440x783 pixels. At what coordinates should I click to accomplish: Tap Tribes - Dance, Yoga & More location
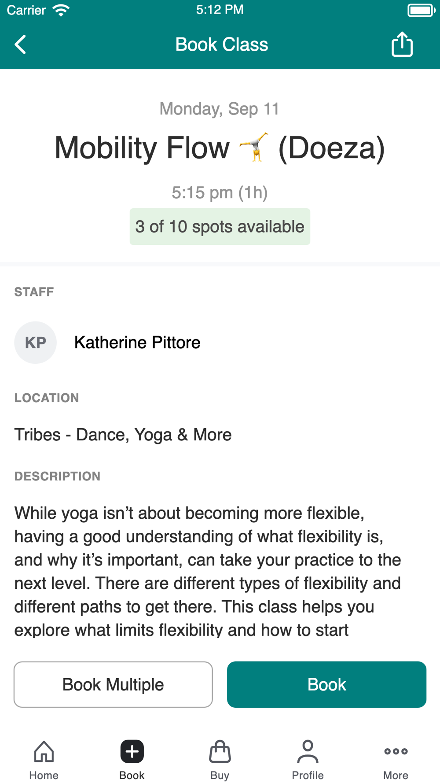click(123, 435)
